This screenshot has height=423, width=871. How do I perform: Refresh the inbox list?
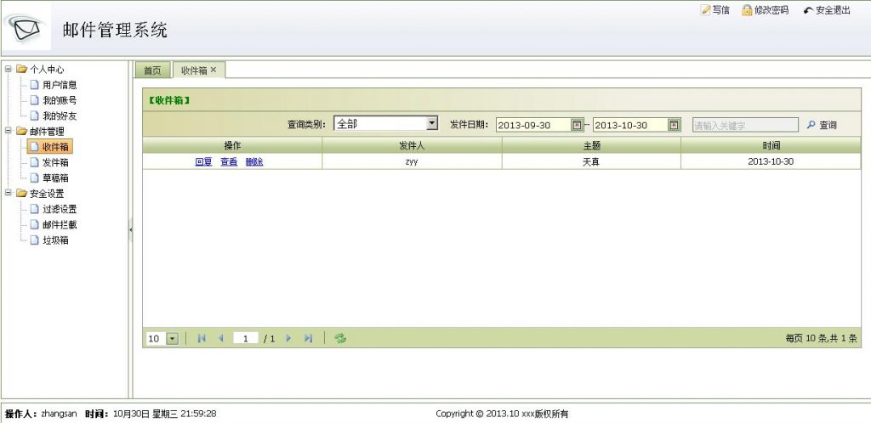340,338
